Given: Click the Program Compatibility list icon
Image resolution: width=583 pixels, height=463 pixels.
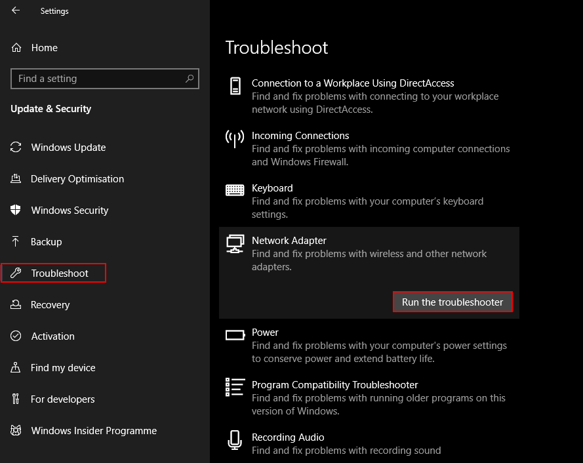Looking at the screenshot, I should click(x=235, y=387).
